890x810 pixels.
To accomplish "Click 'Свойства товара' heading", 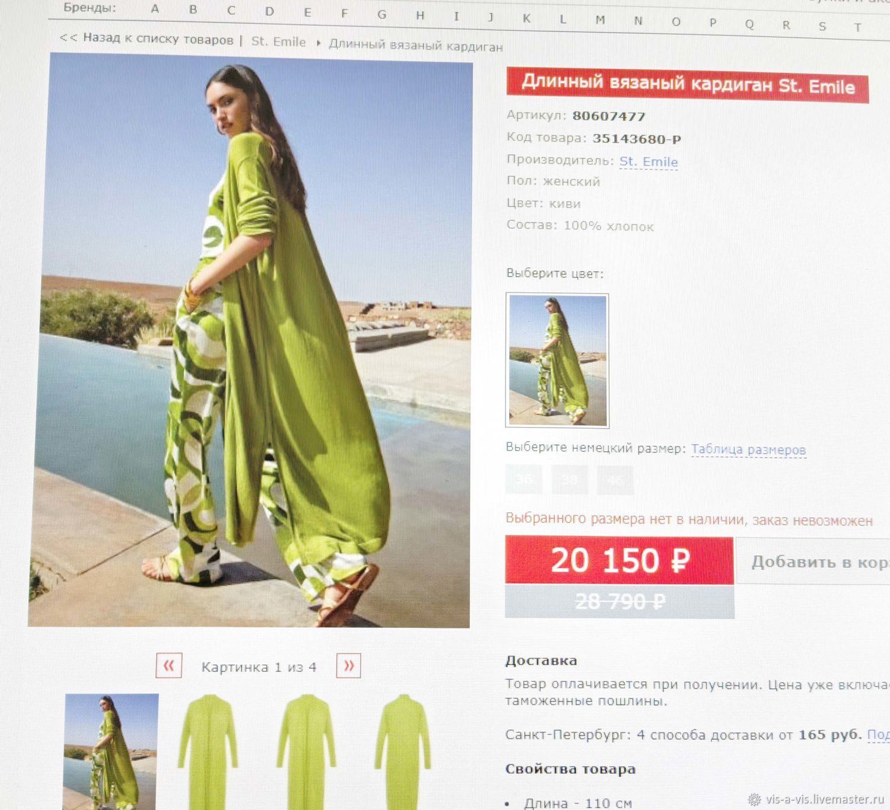I will [570, 769].
